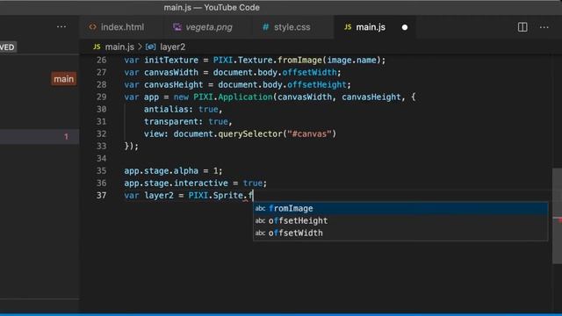The image size is (562, 316).
Task: Click the abc icon beside offsetHeight
Action: coord(260,220)
